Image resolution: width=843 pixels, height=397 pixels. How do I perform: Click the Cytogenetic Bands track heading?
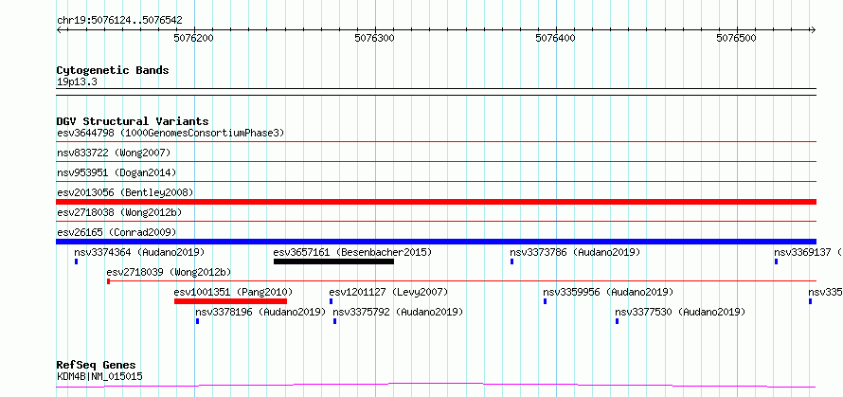[x=113, y=70]
